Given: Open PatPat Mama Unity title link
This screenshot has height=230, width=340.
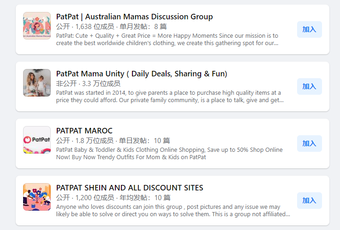Looking at the screenshot, I should click(142, 74).
